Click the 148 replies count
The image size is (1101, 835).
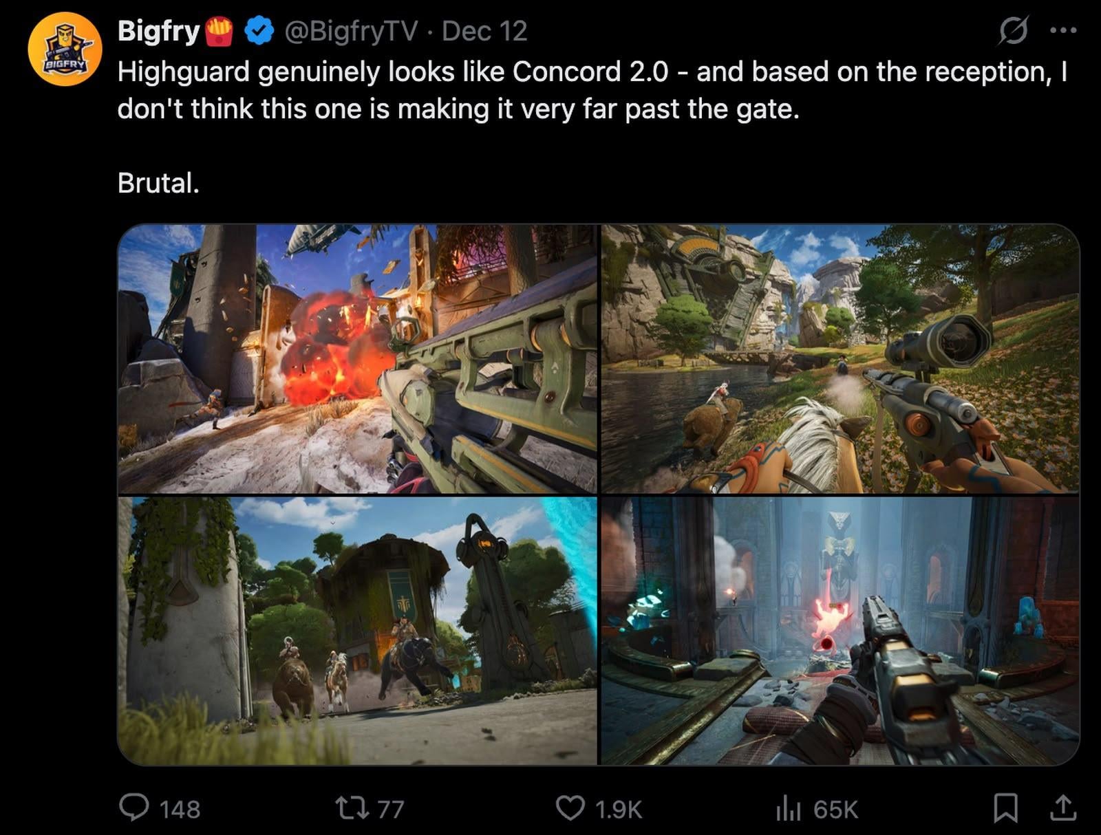180,809
